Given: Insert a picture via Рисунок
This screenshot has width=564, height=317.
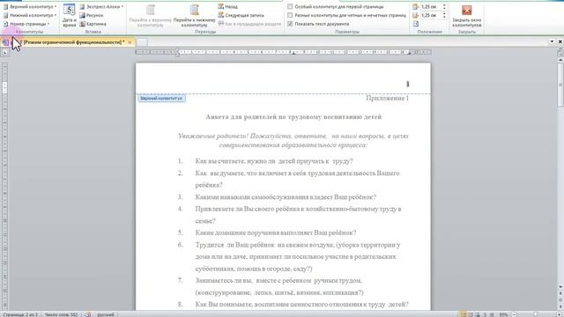Looking at the screenshot, I should pos(92,15).
